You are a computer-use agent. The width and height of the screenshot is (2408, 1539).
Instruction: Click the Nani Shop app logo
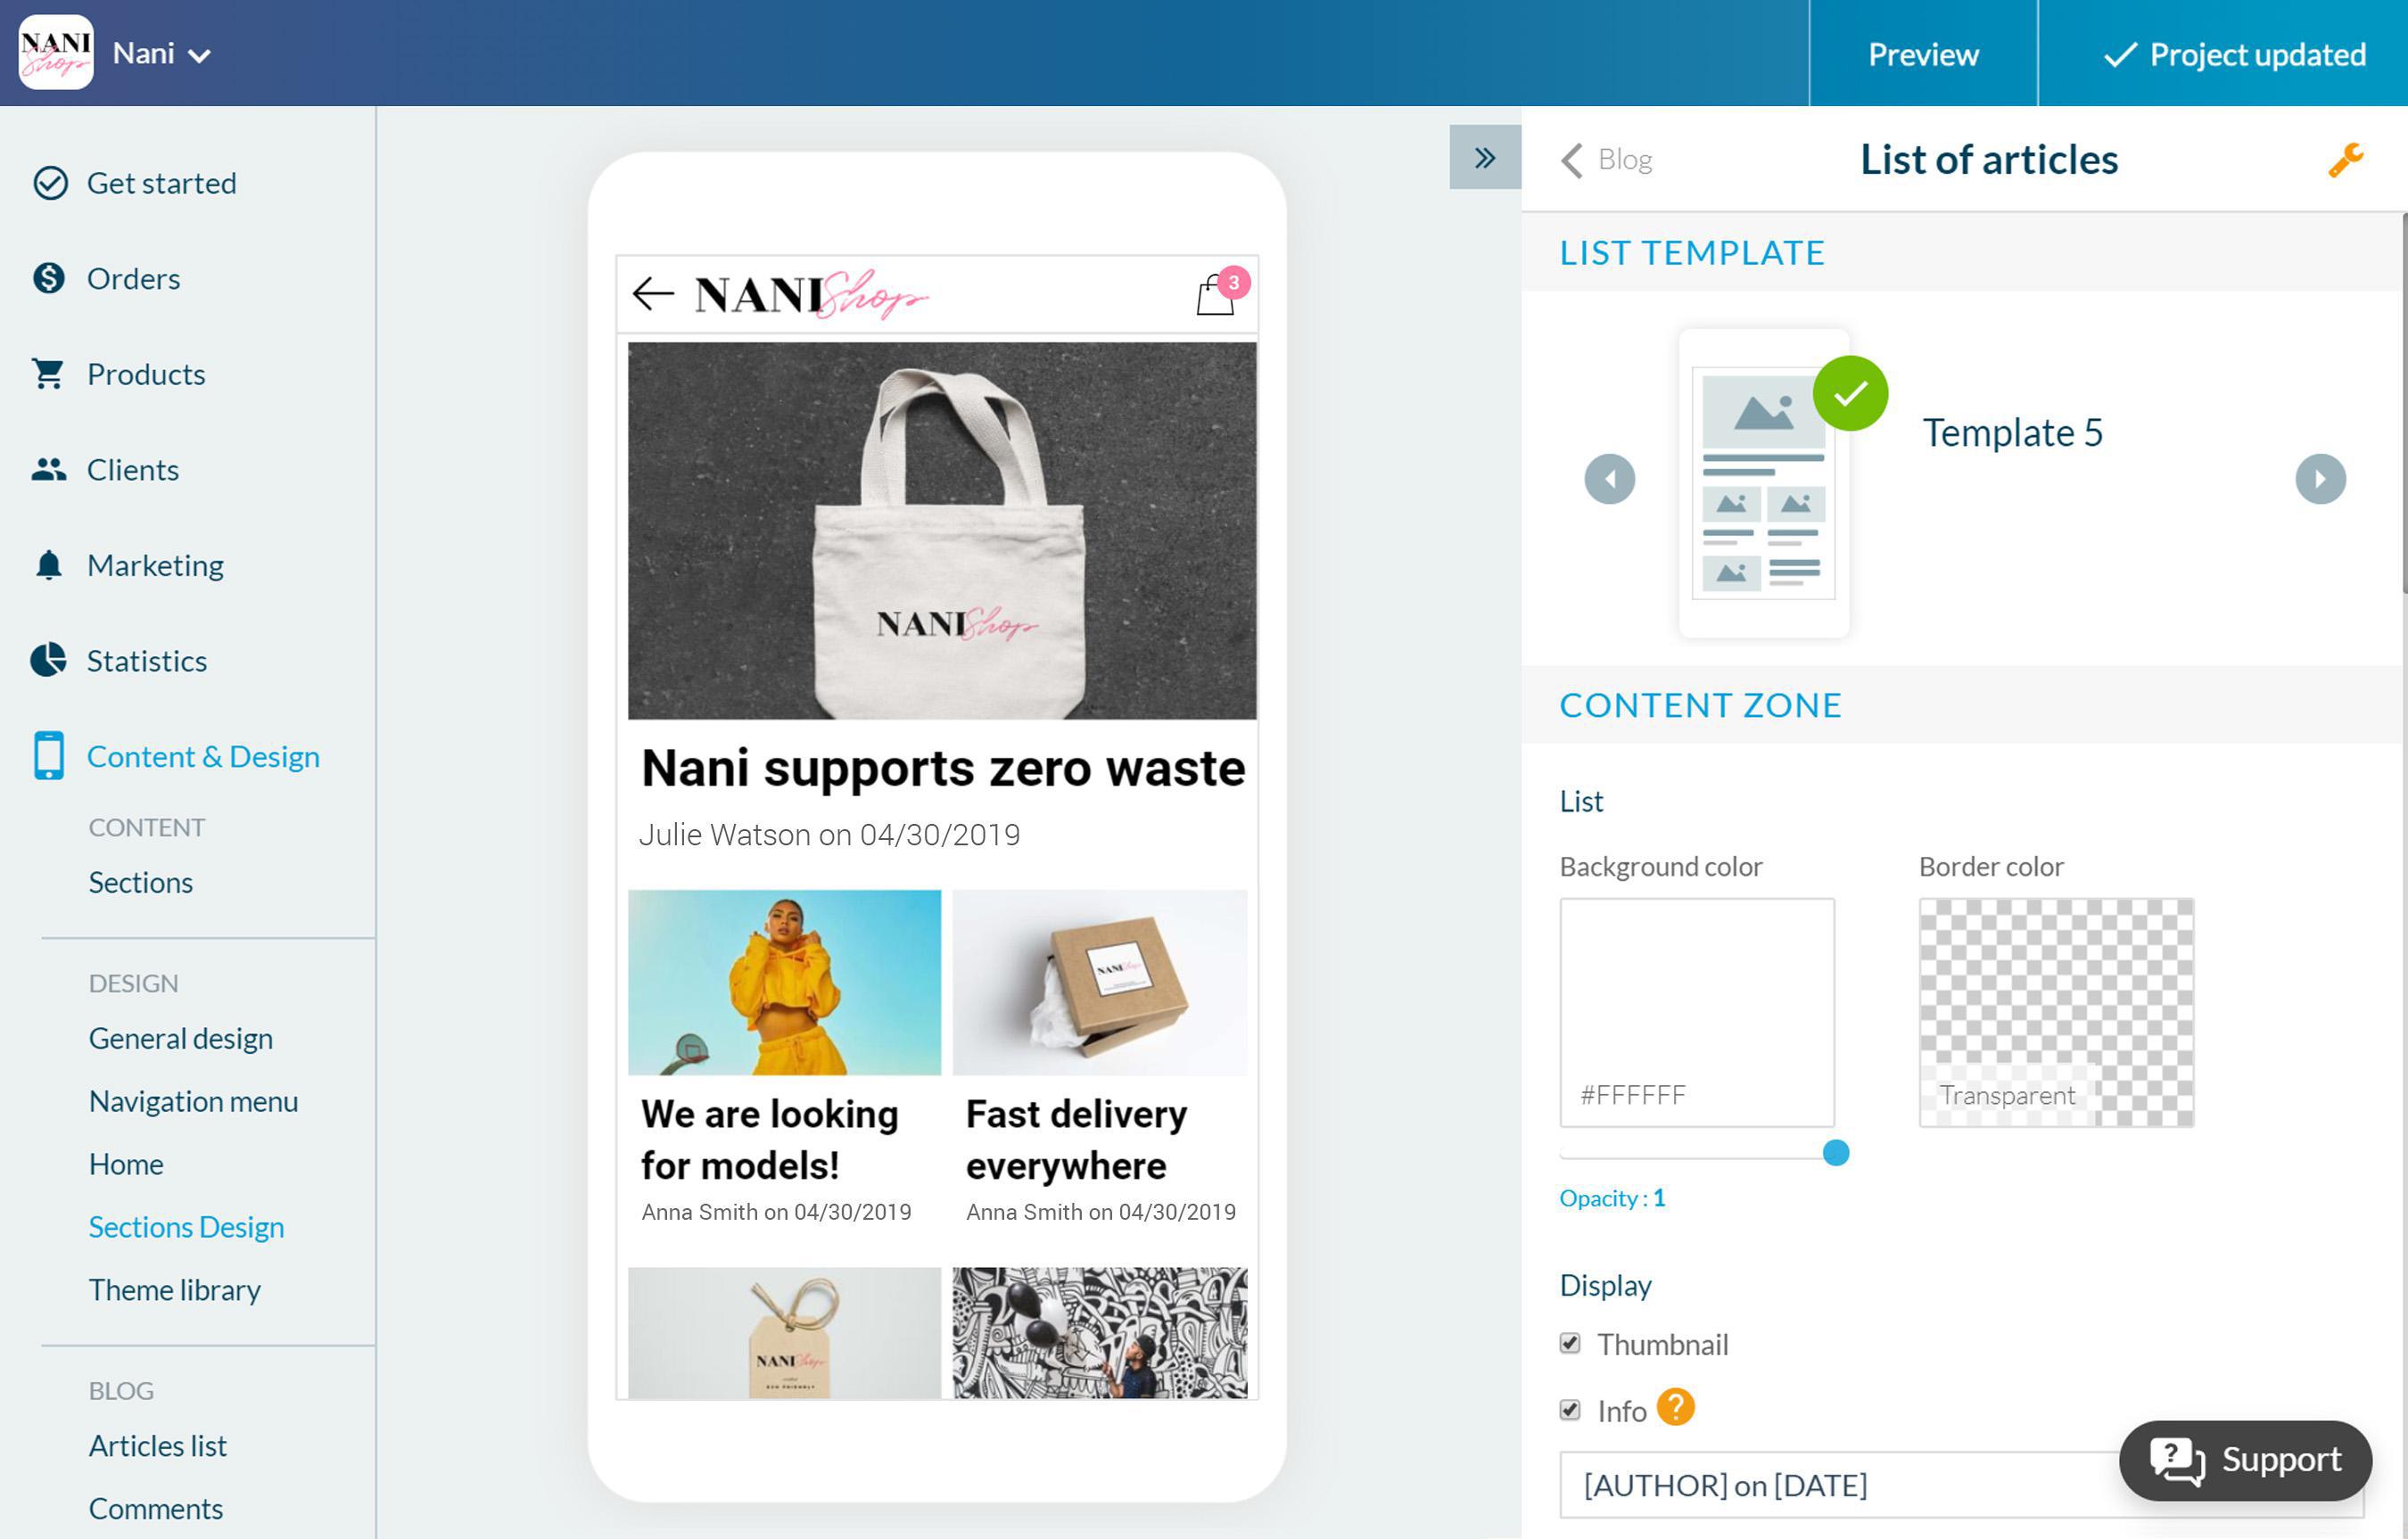coord(56,53)
